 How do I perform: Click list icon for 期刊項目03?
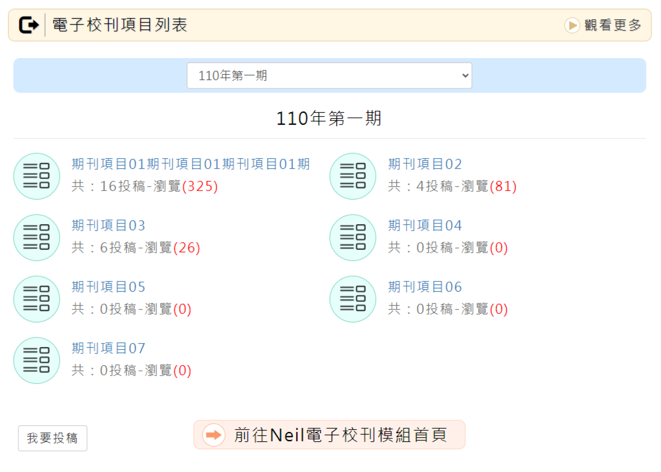[37, 238]
